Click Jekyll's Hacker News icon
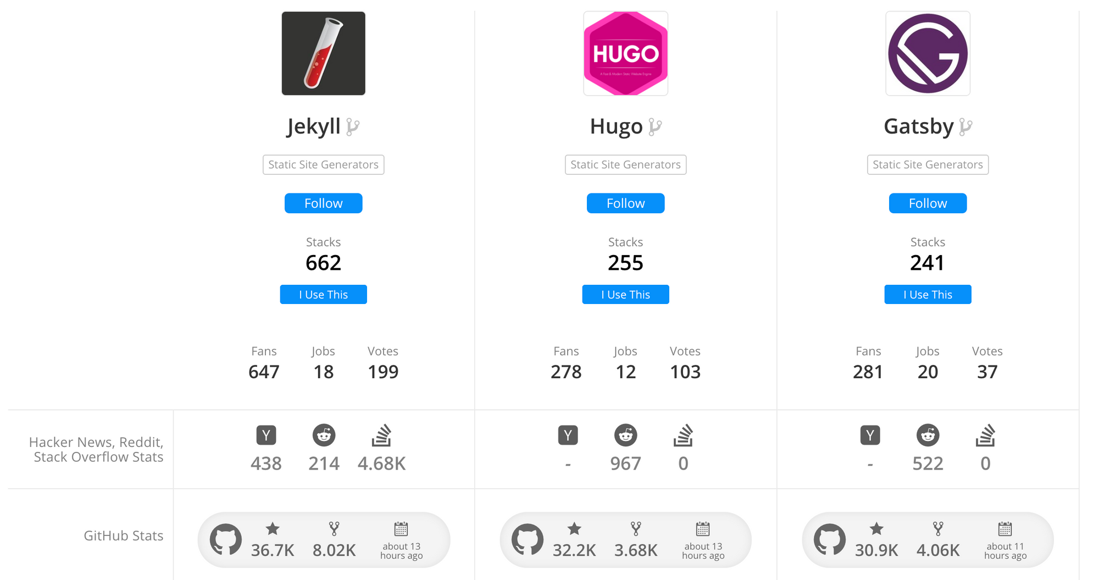This screenshot has width=1099, height=580. 266,435
